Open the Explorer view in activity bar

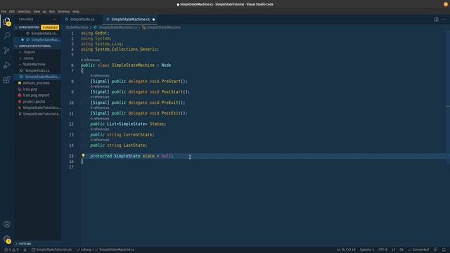6,22
